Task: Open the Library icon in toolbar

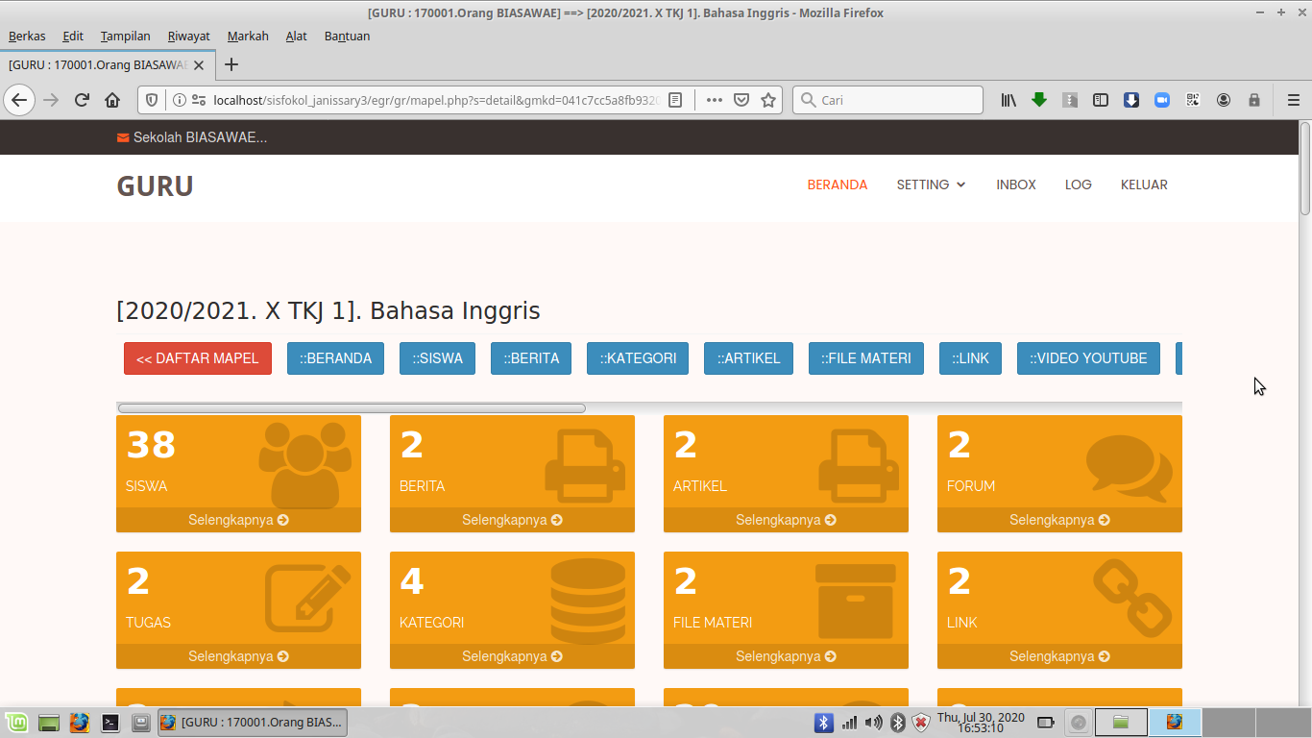Action: [1008, 100]
